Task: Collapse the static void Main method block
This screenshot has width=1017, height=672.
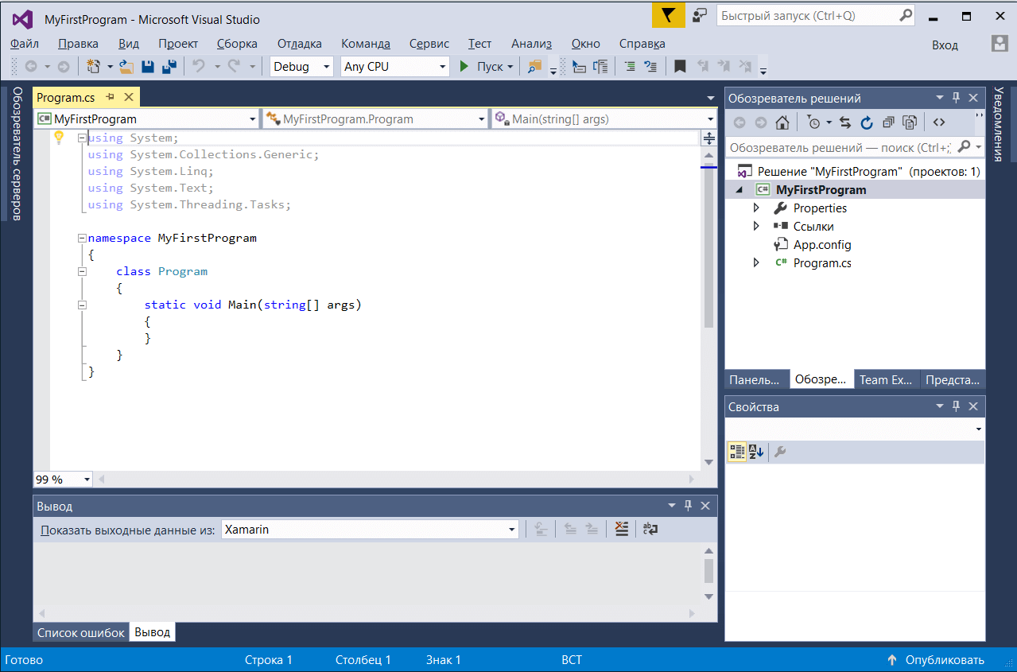Action: [x=82, y=305]
